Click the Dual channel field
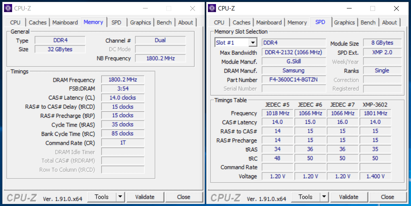The image size is (411, 206). tap(160, 40)
